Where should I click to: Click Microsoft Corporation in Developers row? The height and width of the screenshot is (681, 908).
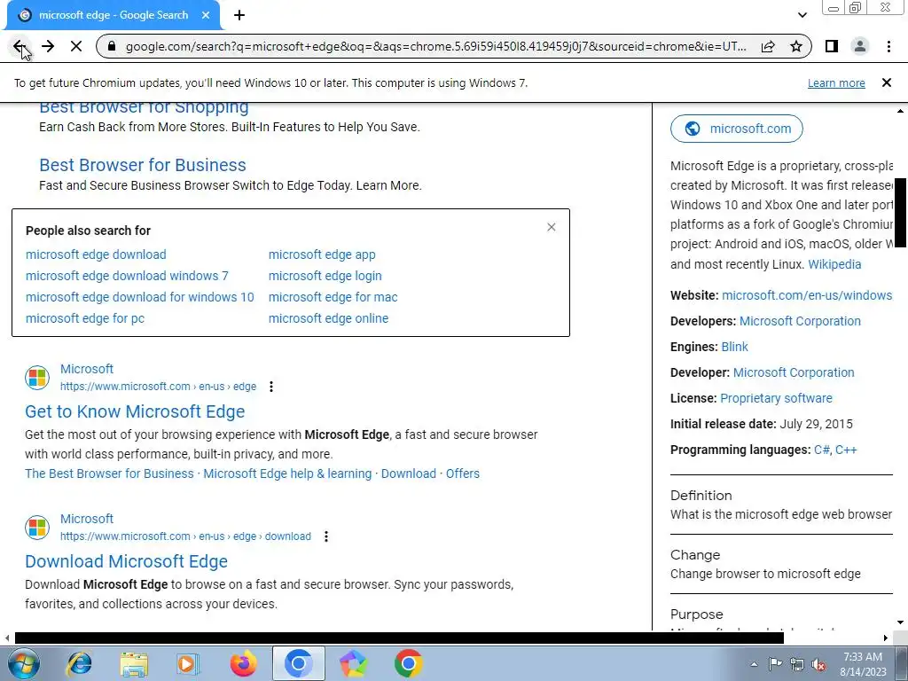[x=800, y=321]
